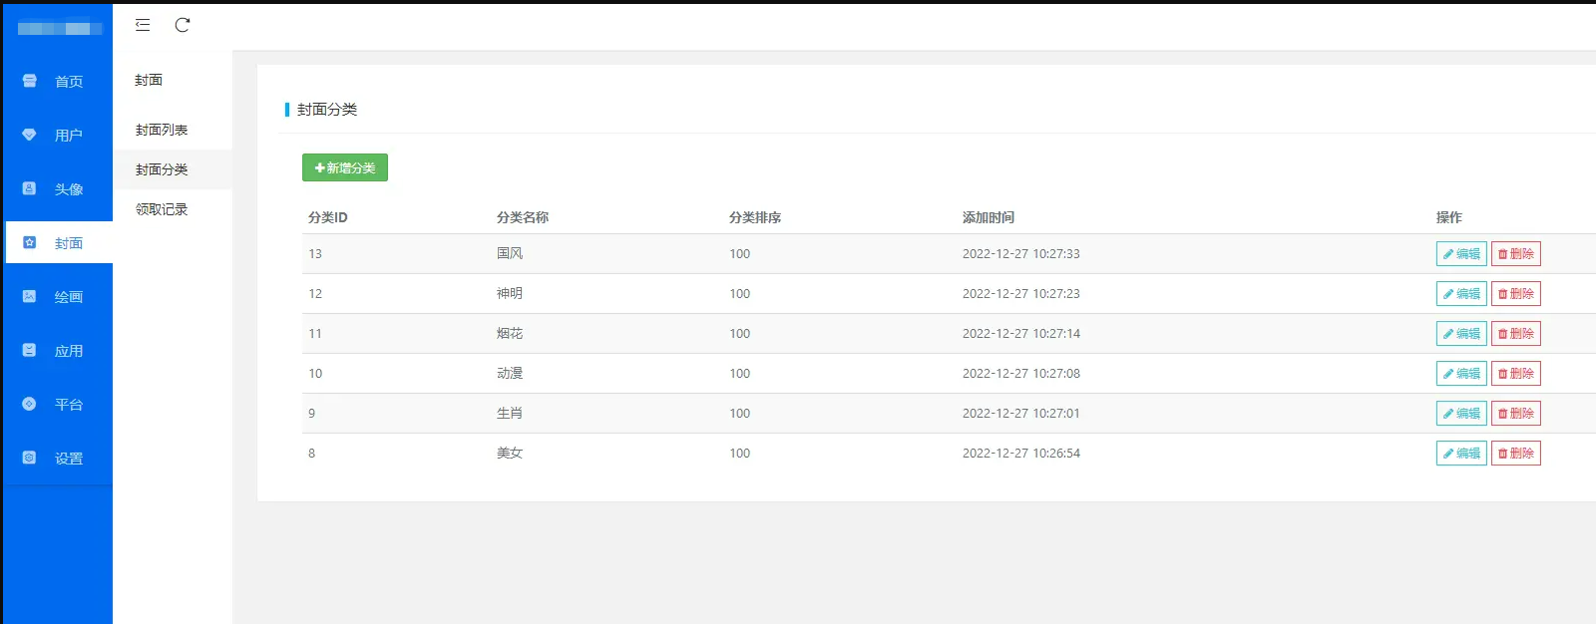Click the 封面分类 panel heading
The image size is (1596, 624).
coord(327,110)
